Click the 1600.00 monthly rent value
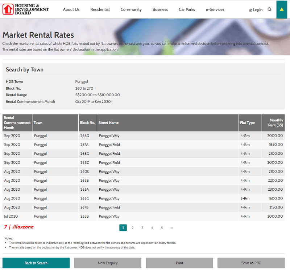Screen dimensions: 290x271 tap(275, 198)
